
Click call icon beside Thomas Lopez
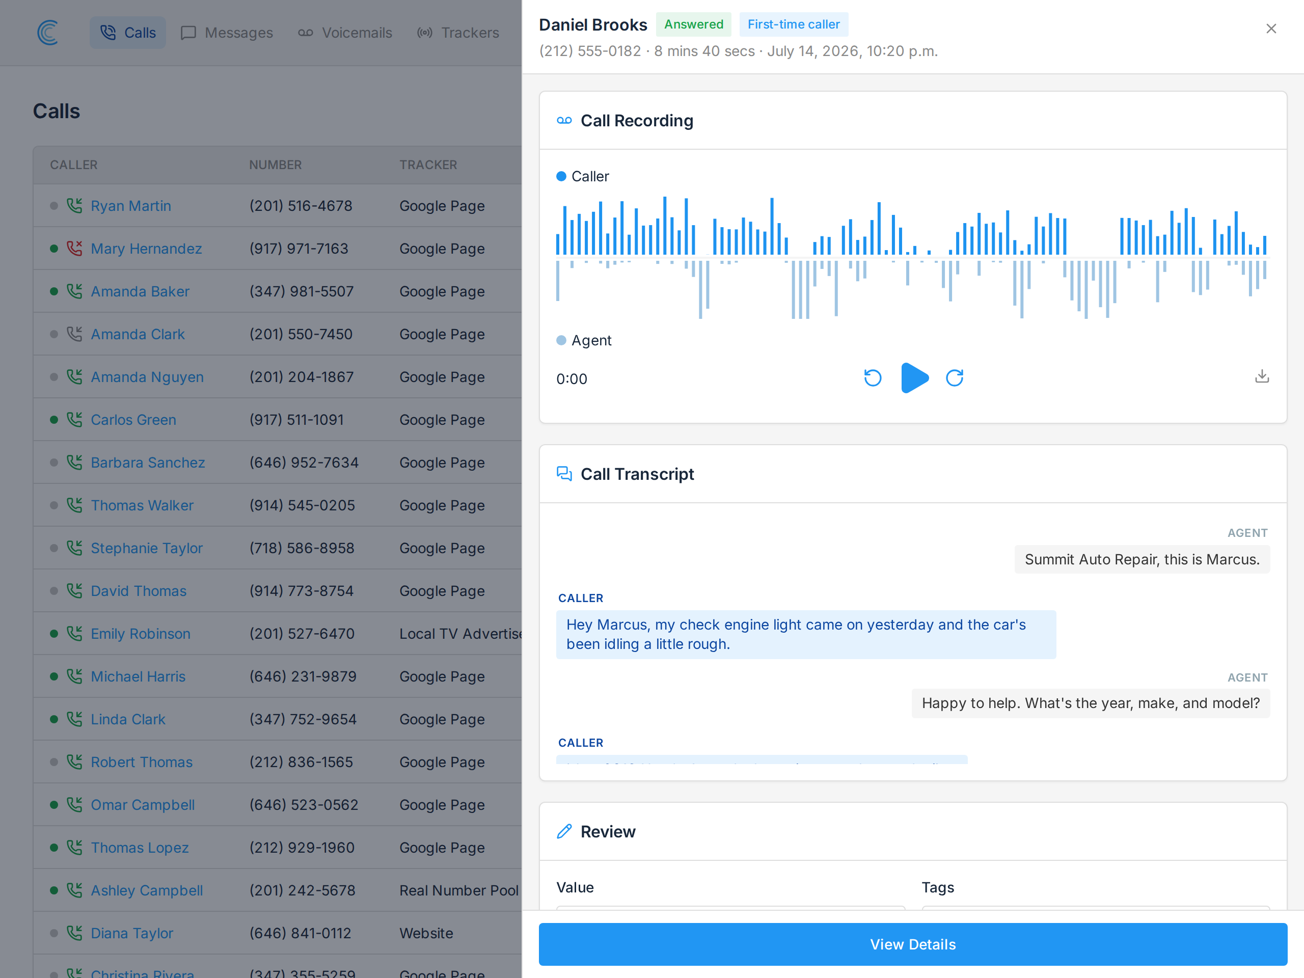pos(74,847)
